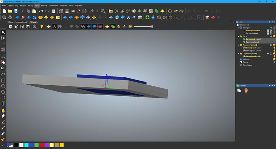Click the green plus relief icon
The width and height of the screenshot is (276, 149).
coord(147,17)
